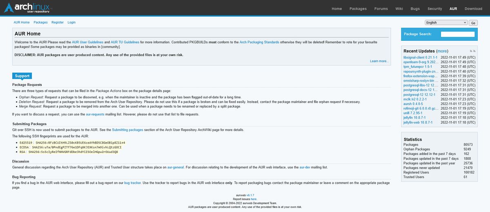The image size is (490, 212).
Task: Open postgresql-docs-12 package link
Action: 420,90
